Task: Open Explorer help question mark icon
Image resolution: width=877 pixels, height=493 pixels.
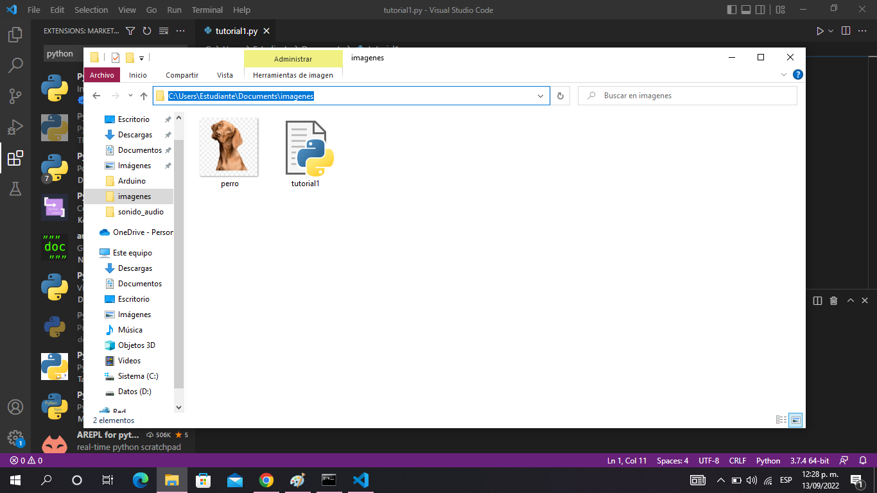Action: coord(797,74)
